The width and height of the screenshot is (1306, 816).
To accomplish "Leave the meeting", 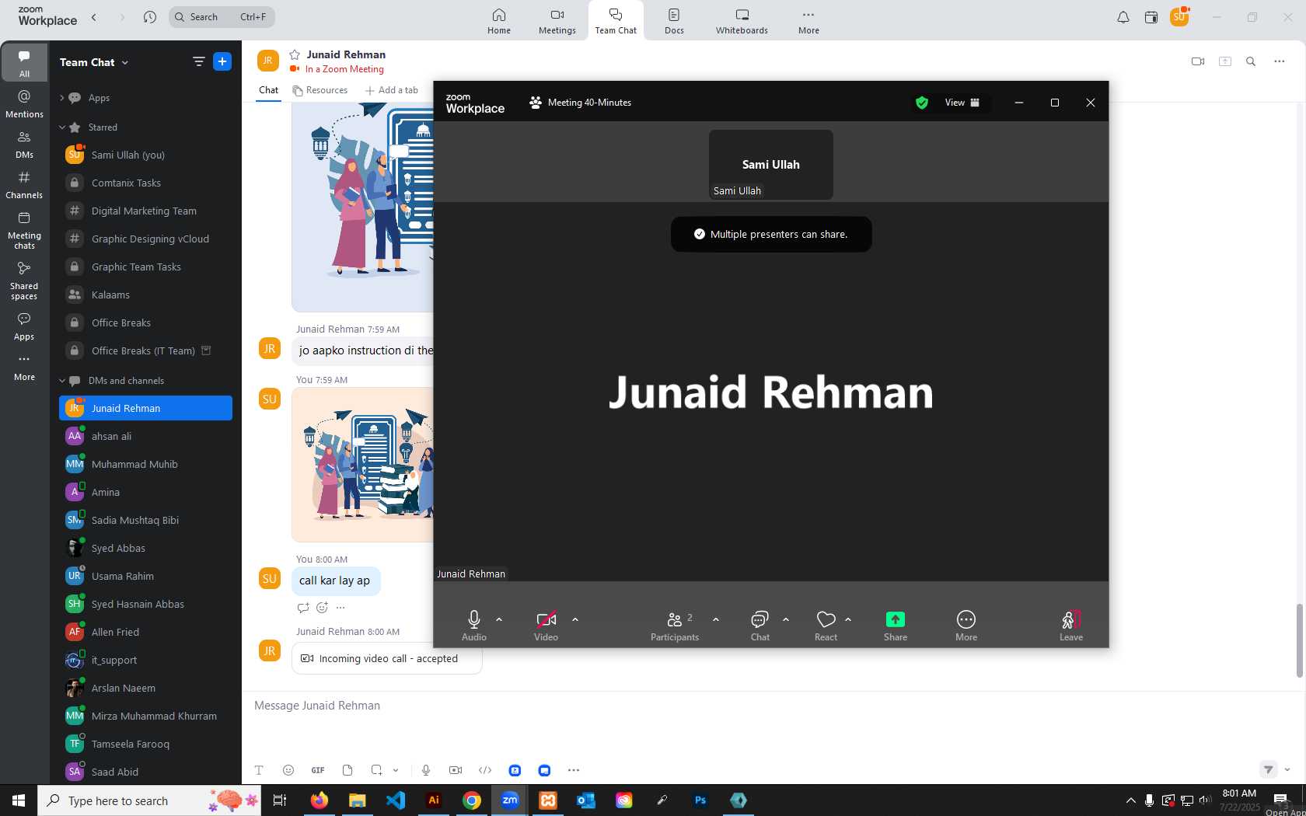I will (x=1071, y=626).
